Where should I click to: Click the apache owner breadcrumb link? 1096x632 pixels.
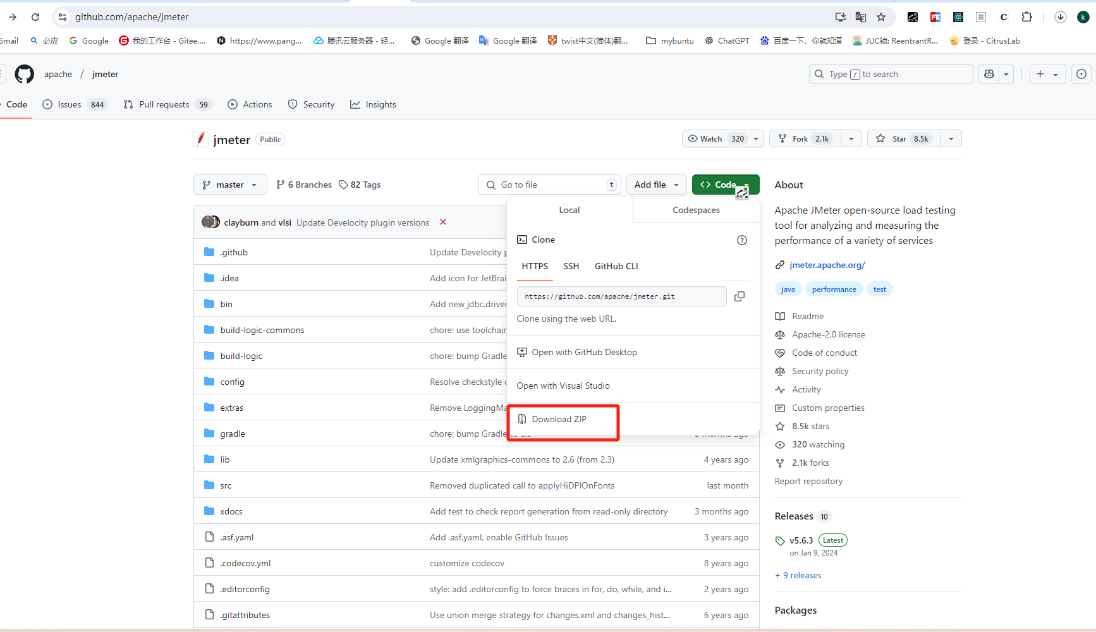click(x=58, y=74)
